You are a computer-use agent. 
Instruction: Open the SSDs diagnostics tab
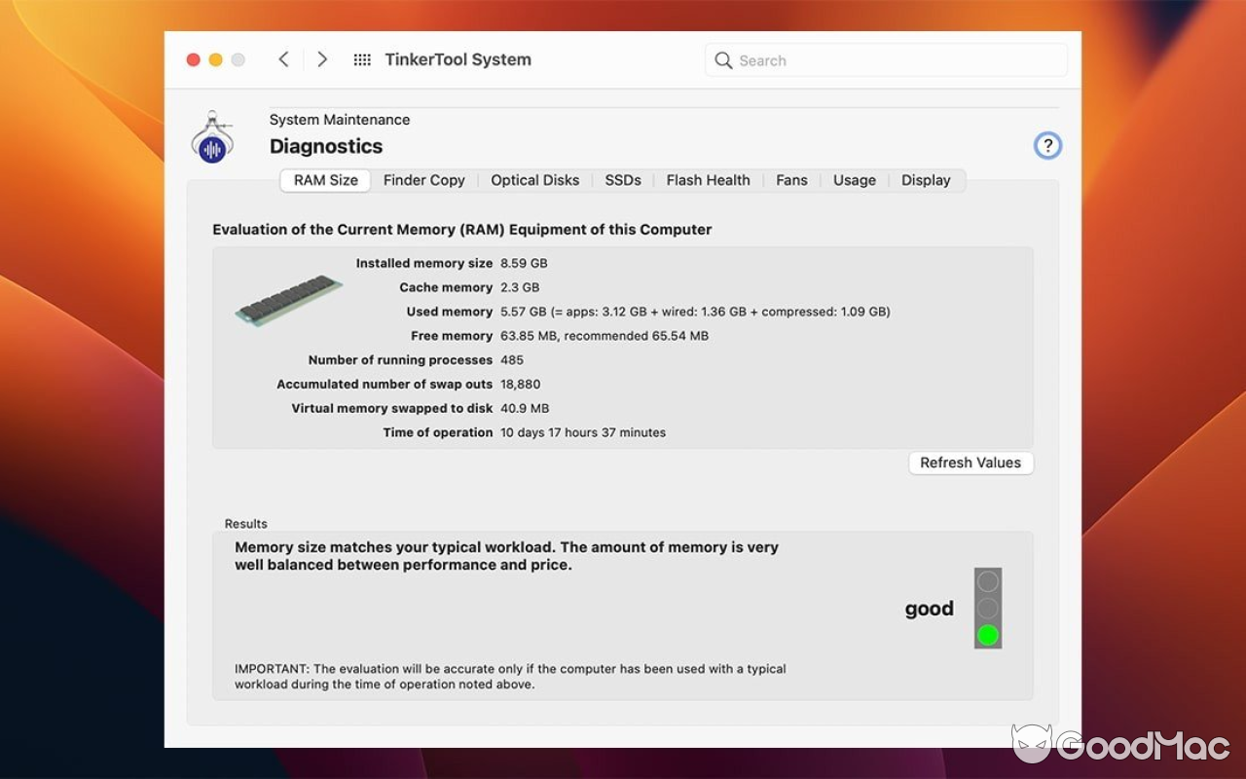[622, 180]
